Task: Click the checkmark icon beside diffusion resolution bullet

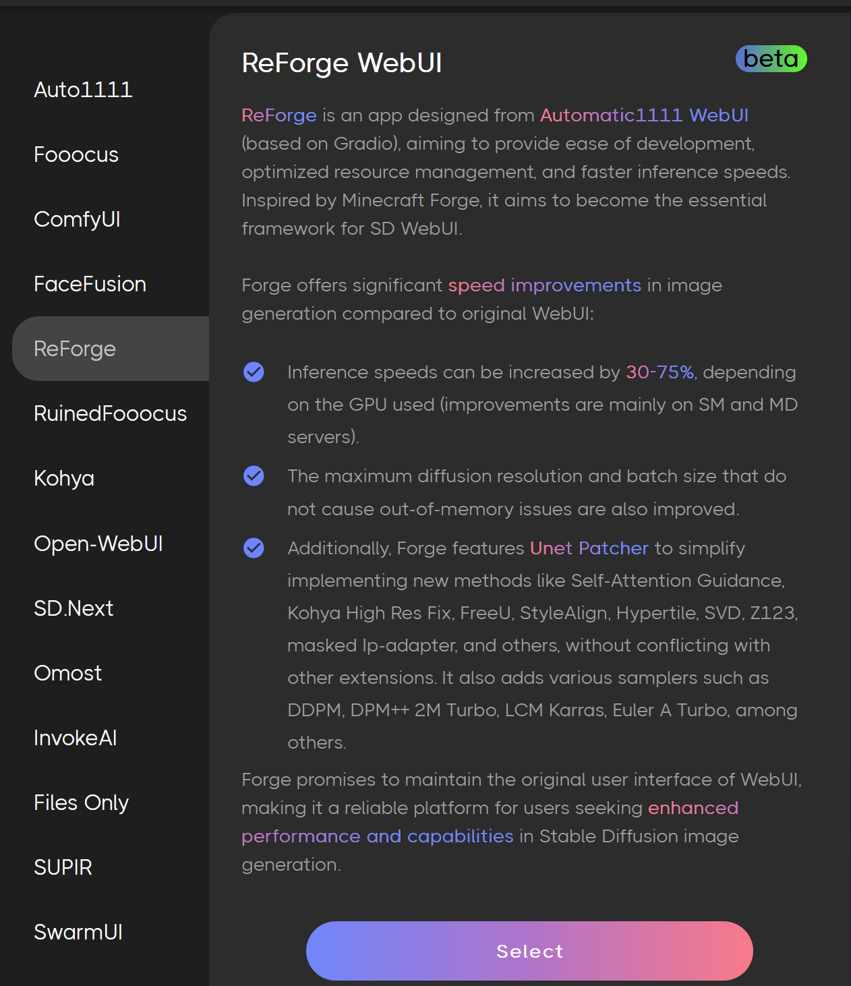Action: tap(254, 475)
